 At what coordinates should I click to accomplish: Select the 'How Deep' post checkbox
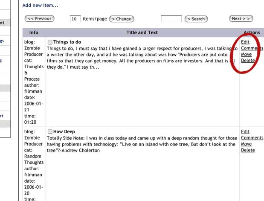point(50,132)
